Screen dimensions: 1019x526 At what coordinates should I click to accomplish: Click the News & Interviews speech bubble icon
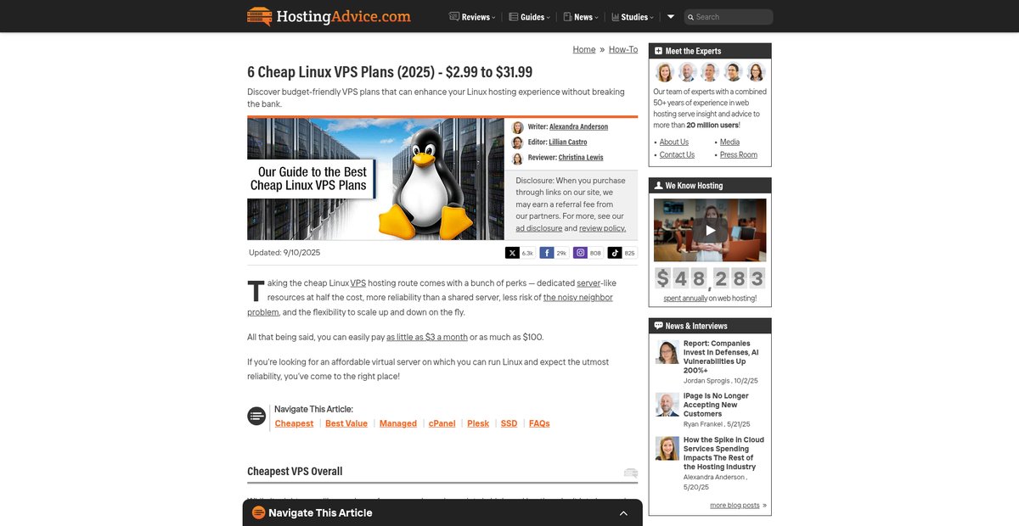[x=658, y=326]
